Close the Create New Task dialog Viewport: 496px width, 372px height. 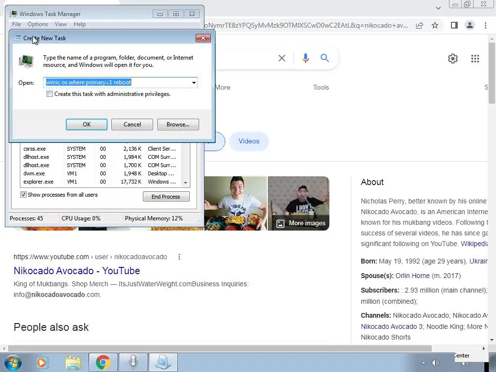203,38
